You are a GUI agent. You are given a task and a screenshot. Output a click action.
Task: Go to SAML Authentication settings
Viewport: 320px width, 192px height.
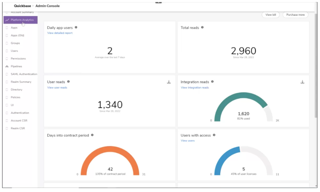tap(24, 74)
